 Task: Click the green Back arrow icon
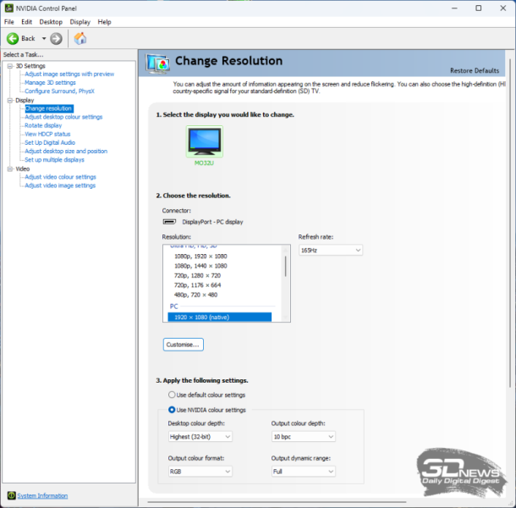(13, 38)
